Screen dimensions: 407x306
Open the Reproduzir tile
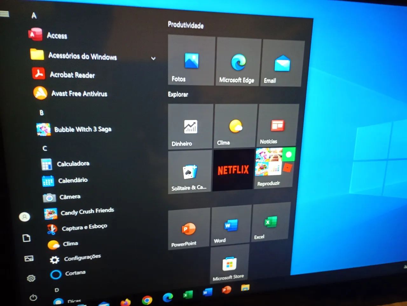click(x=275, y=168)
